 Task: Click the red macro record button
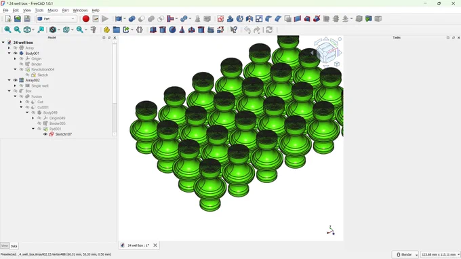(x=86, y=19)
